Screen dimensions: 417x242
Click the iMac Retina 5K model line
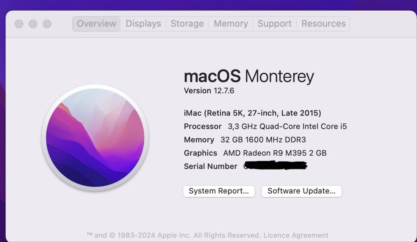coord(252,113)
